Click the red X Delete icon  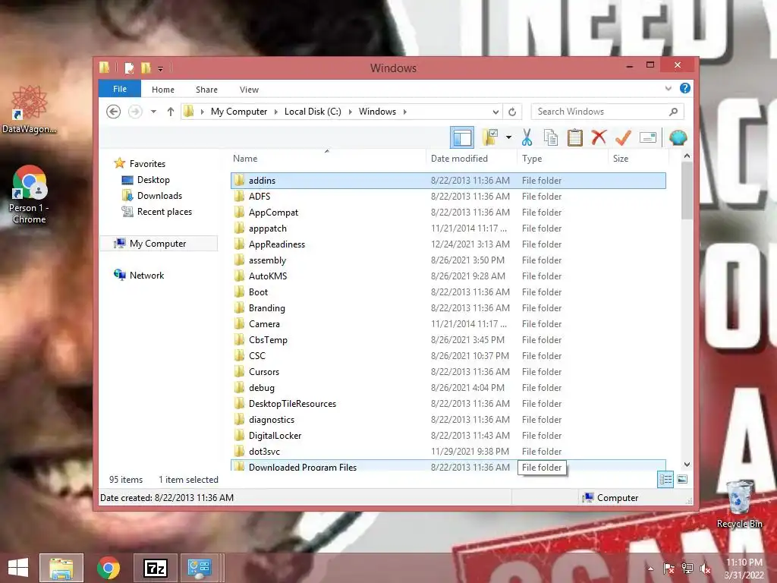point(599,137)
